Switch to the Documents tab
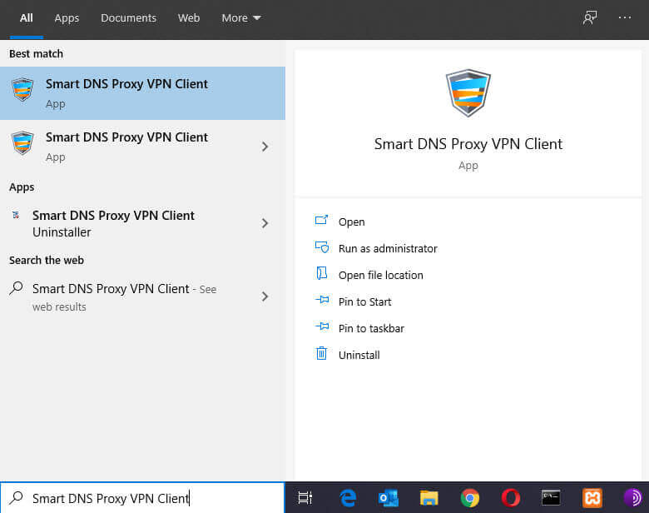The width and height of the screenshot is (649, 513). 128,17
